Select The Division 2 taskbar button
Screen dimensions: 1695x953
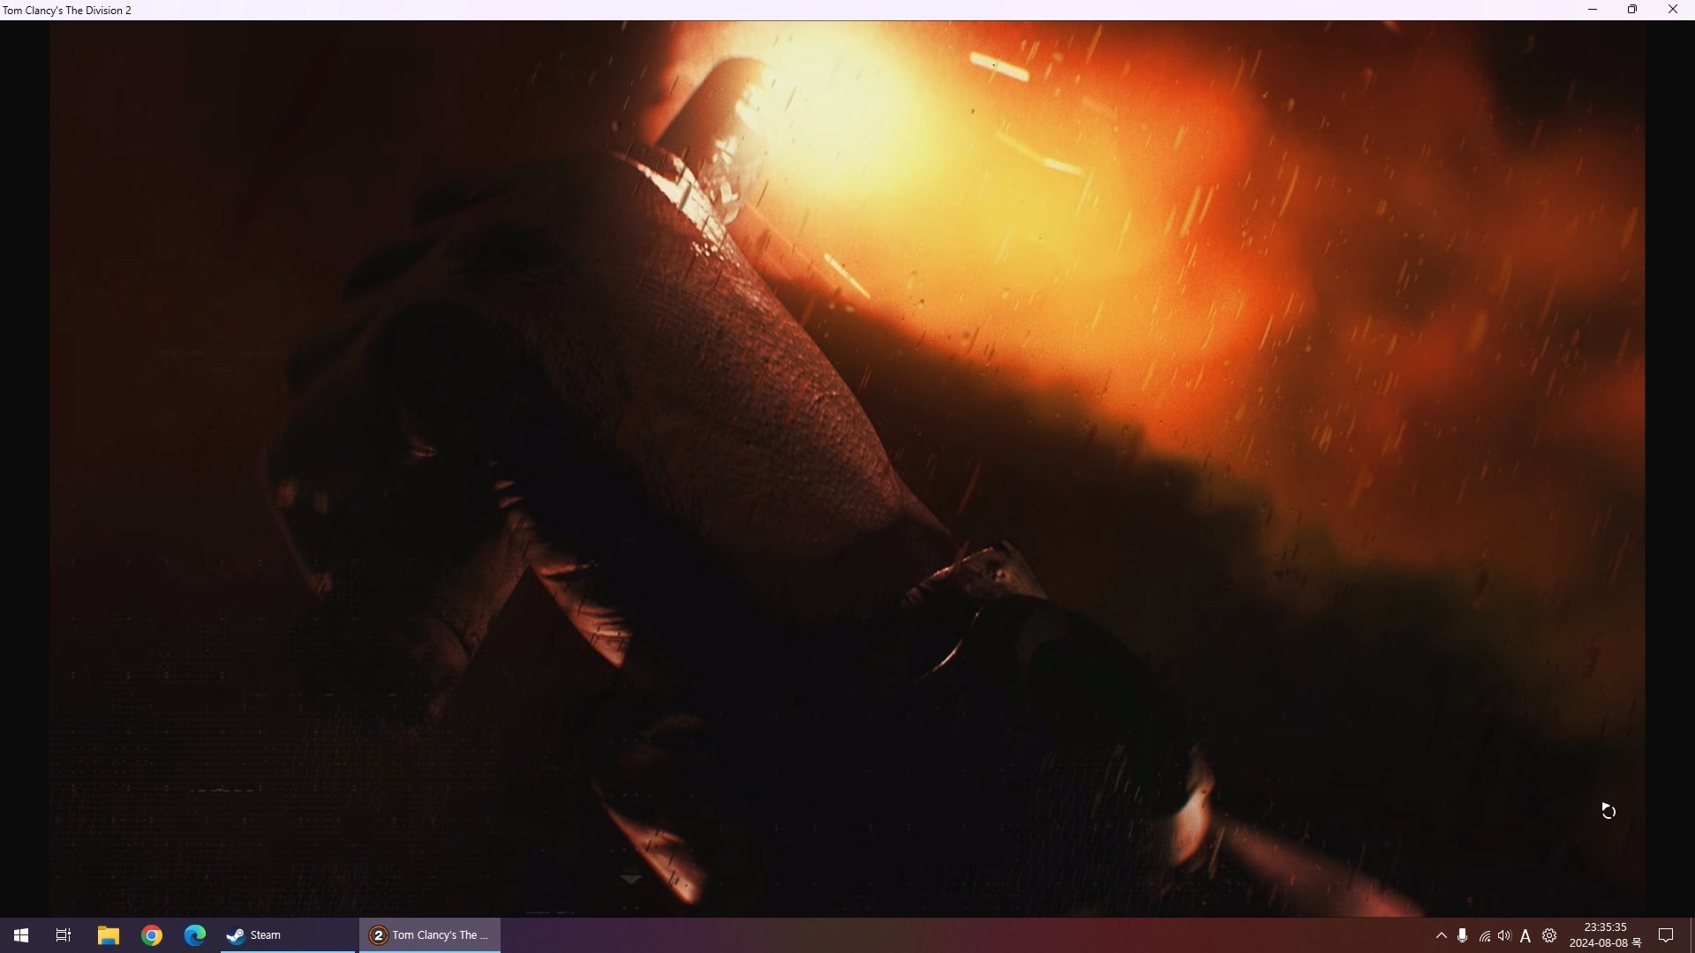(x=430, y=935)
